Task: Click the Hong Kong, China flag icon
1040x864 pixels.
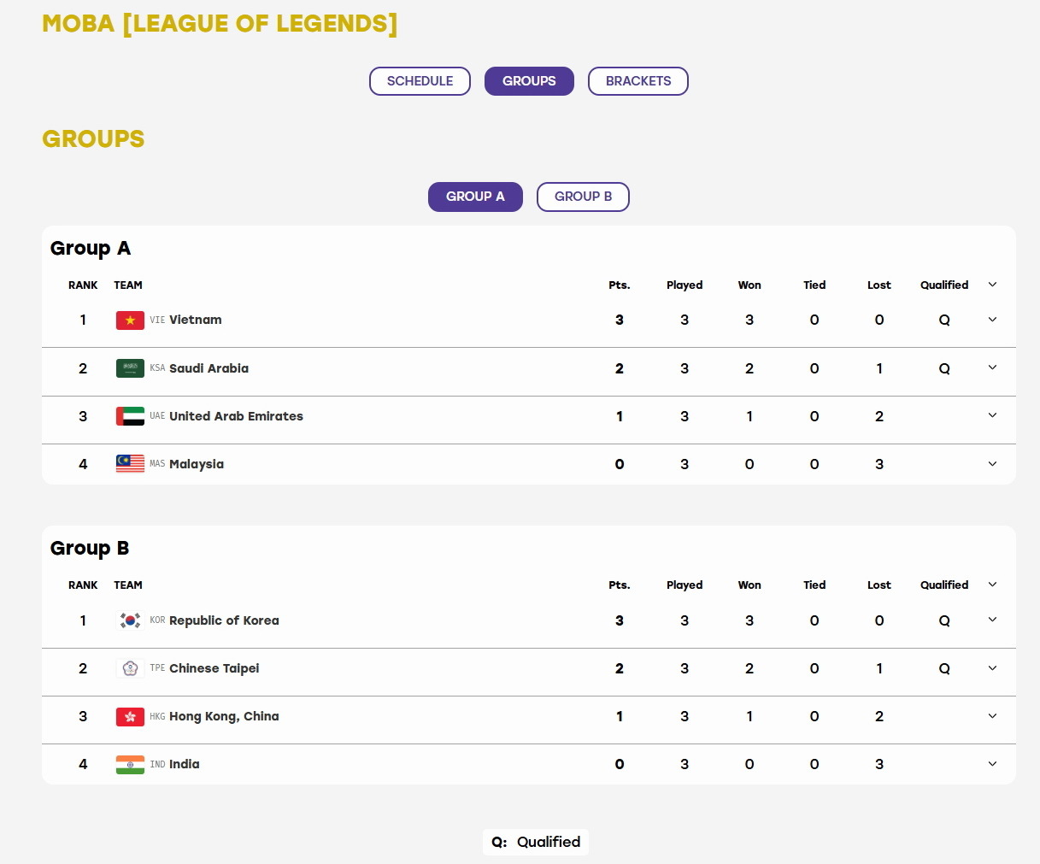Action: point(130,716)
